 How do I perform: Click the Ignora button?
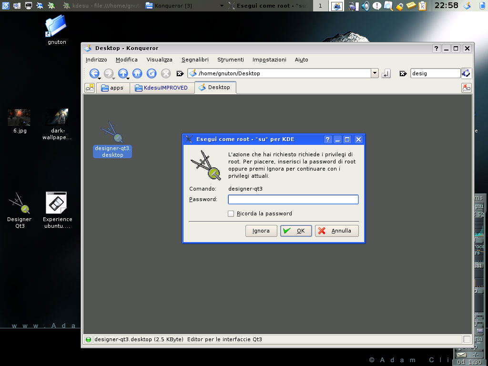pyautogui.click(x=261, y=231)
